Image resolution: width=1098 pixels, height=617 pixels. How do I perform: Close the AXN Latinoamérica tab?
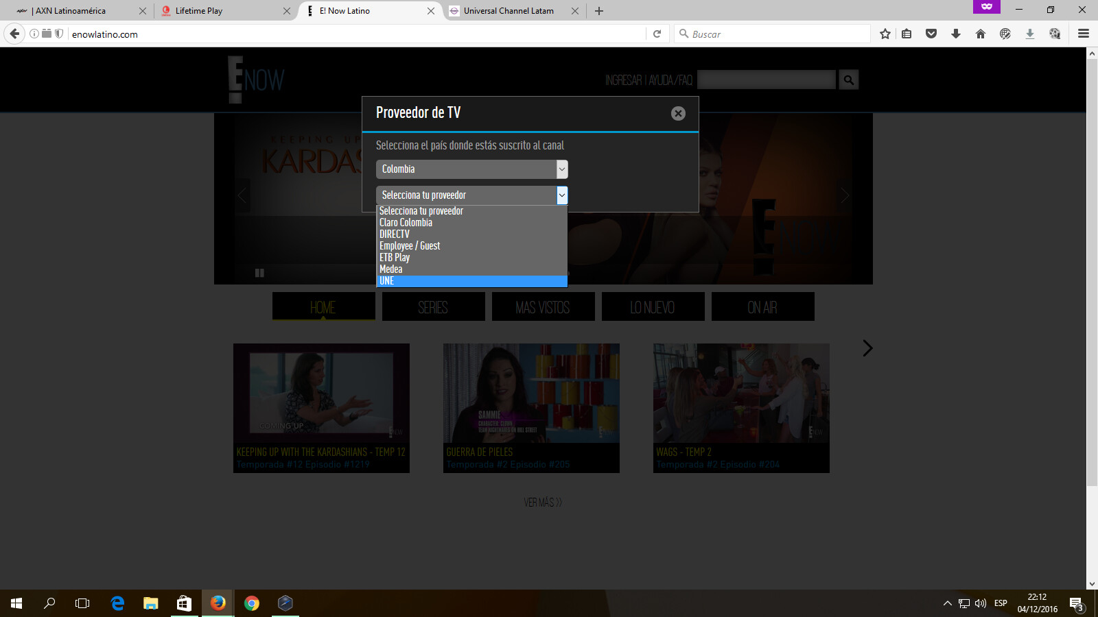click(x=143, y=11)
